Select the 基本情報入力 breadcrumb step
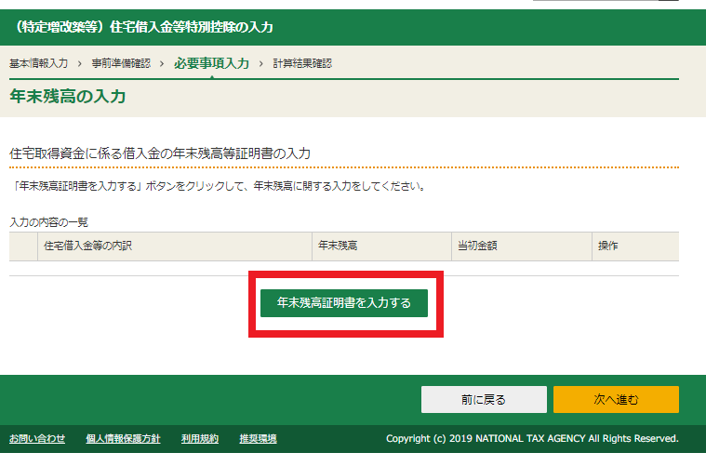 pyautogui.click(x=39, y=63)
